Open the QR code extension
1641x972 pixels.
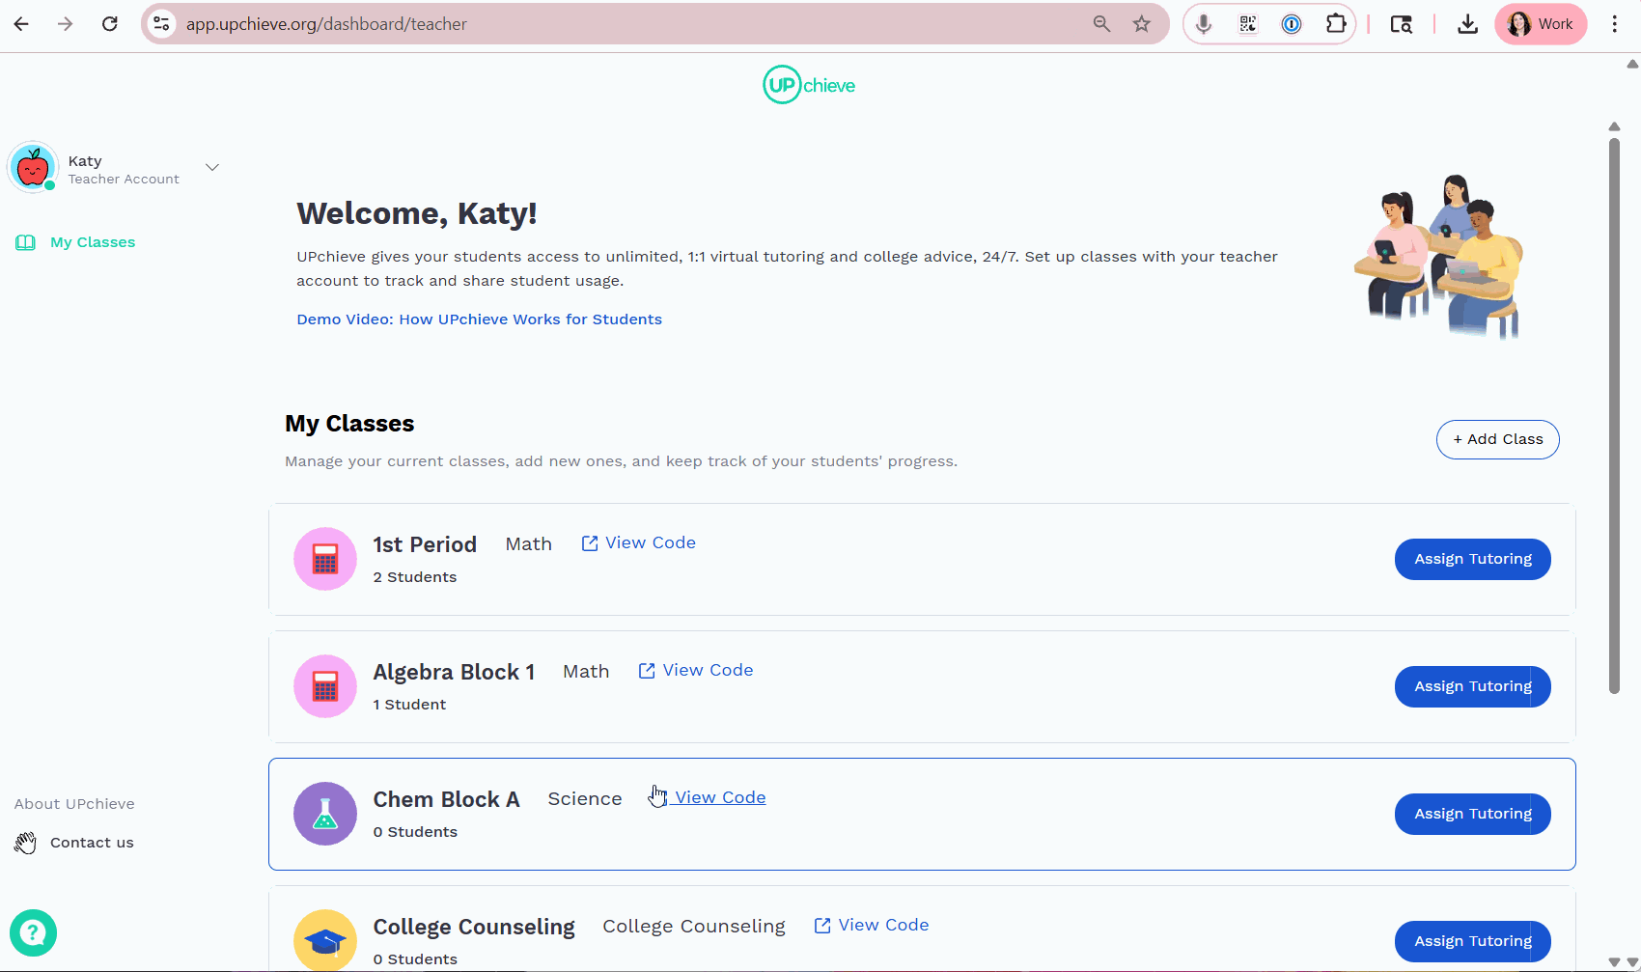[x=1248, y=24]
